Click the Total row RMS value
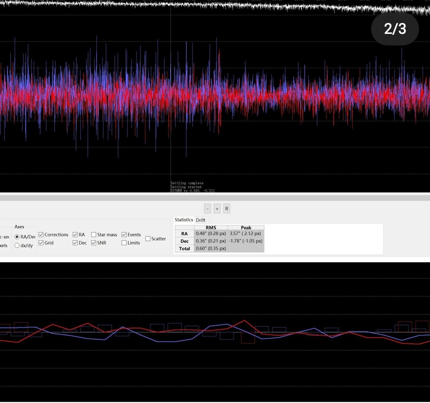The image size is (430, 403). pyautogui.click(x=211, y=248)
